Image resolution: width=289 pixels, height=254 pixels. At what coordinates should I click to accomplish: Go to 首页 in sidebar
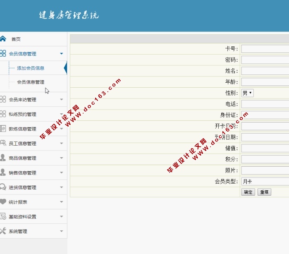16,39
